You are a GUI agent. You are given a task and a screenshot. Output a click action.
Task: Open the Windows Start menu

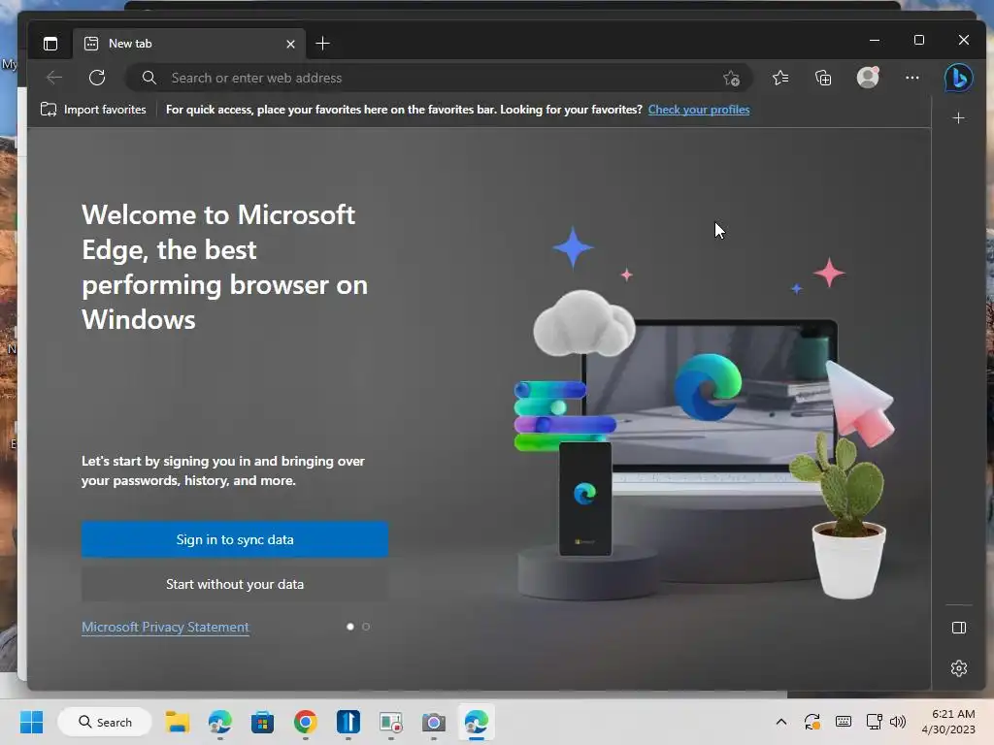32,722
